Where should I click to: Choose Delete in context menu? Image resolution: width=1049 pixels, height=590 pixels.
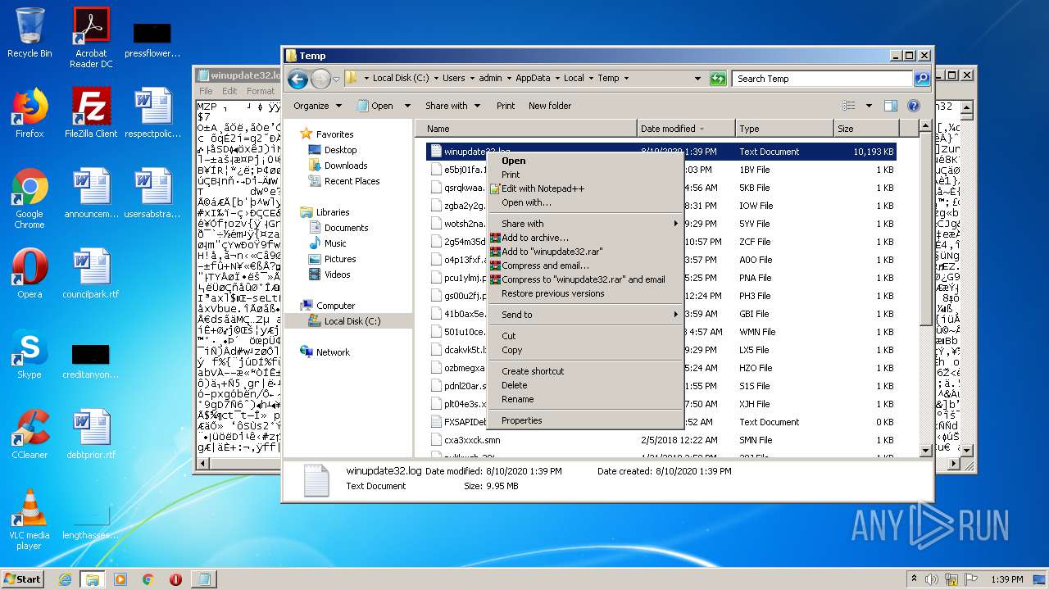585,385
